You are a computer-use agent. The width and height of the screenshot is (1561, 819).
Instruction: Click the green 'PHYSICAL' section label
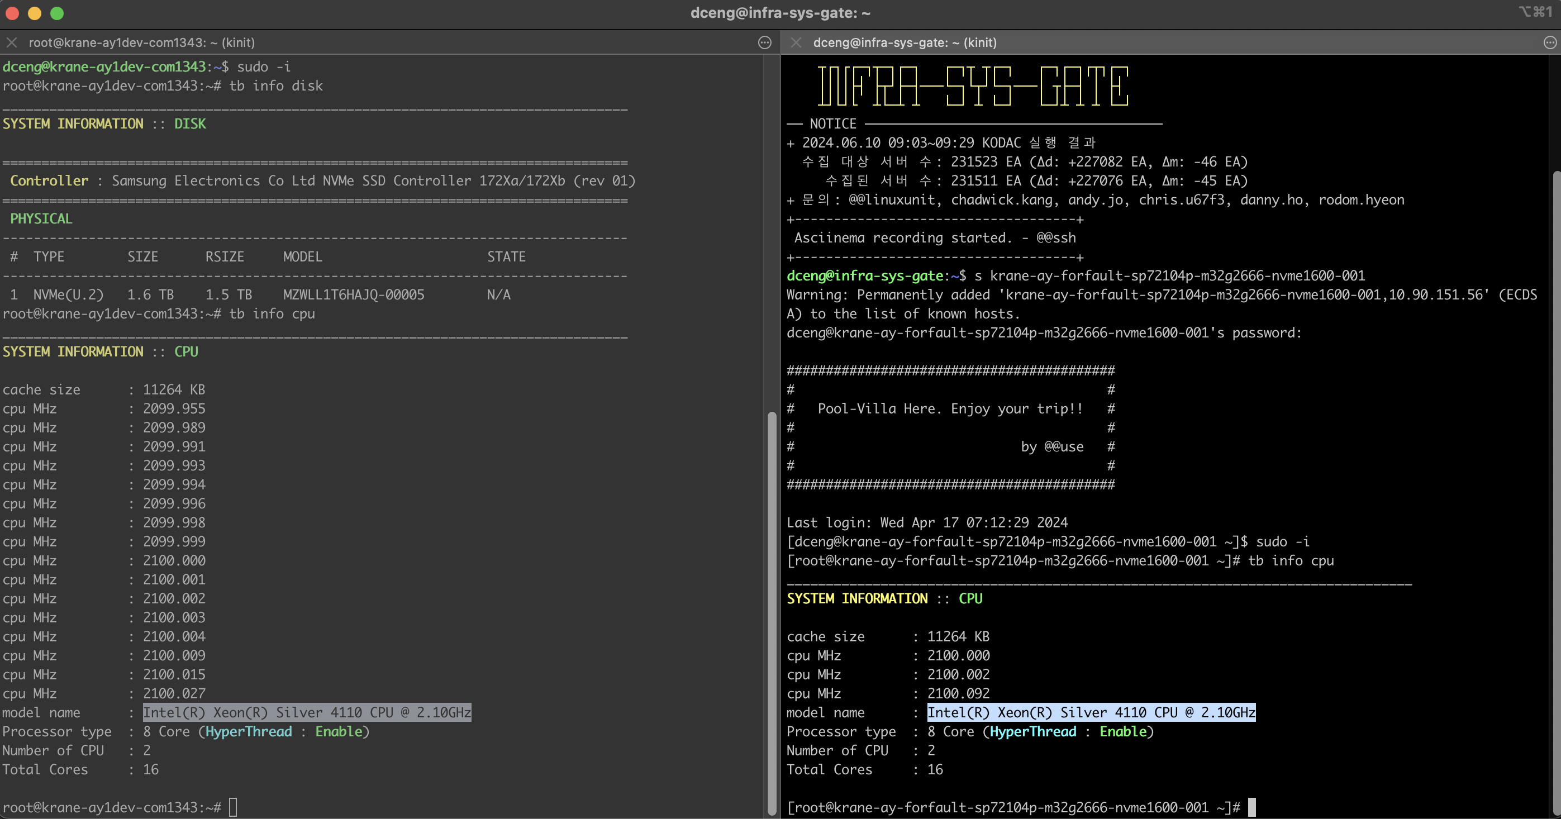tap(41, 218)
